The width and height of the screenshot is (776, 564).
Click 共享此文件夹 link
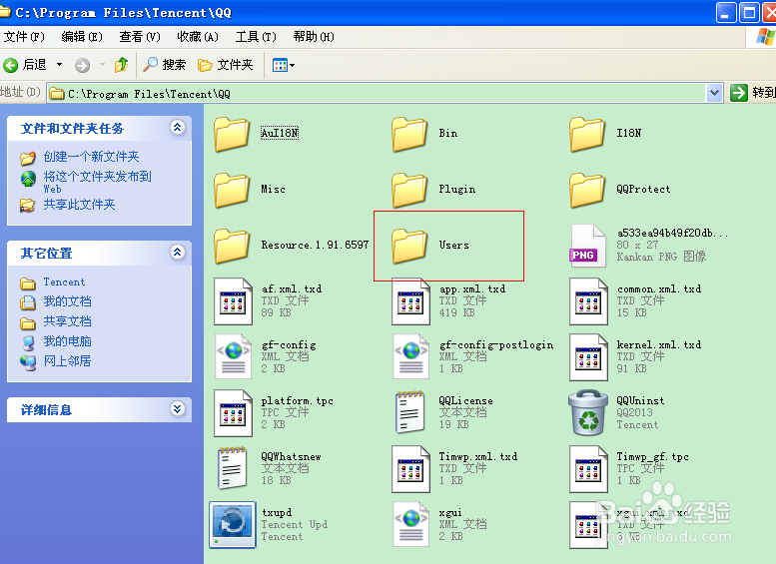(79, 205)
